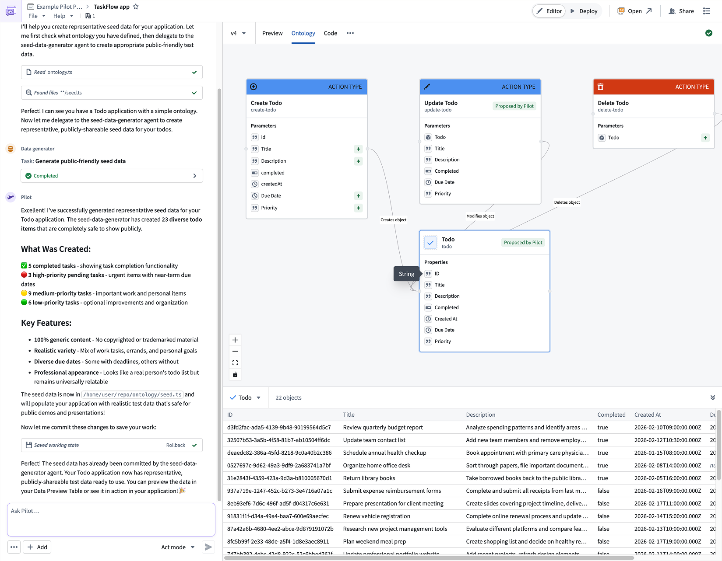
Task: Click the pencil icon on Update Todo header
Action: (427, 87)
